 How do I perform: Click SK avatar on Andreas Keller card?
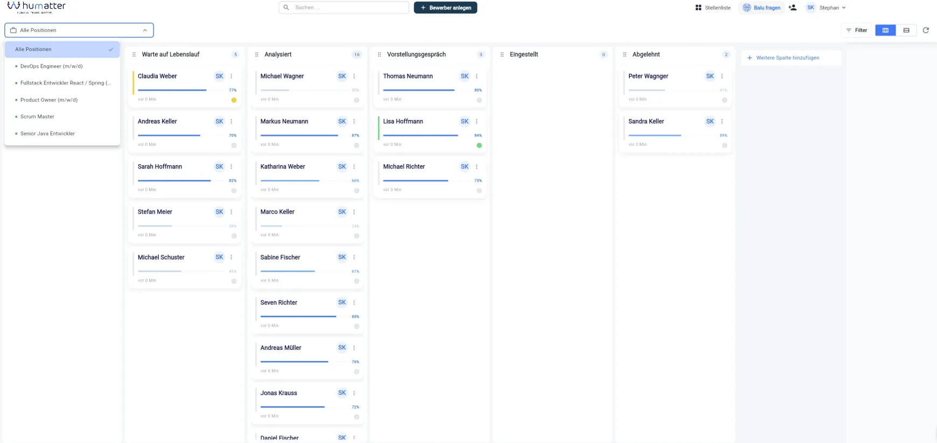coord(219,122)
